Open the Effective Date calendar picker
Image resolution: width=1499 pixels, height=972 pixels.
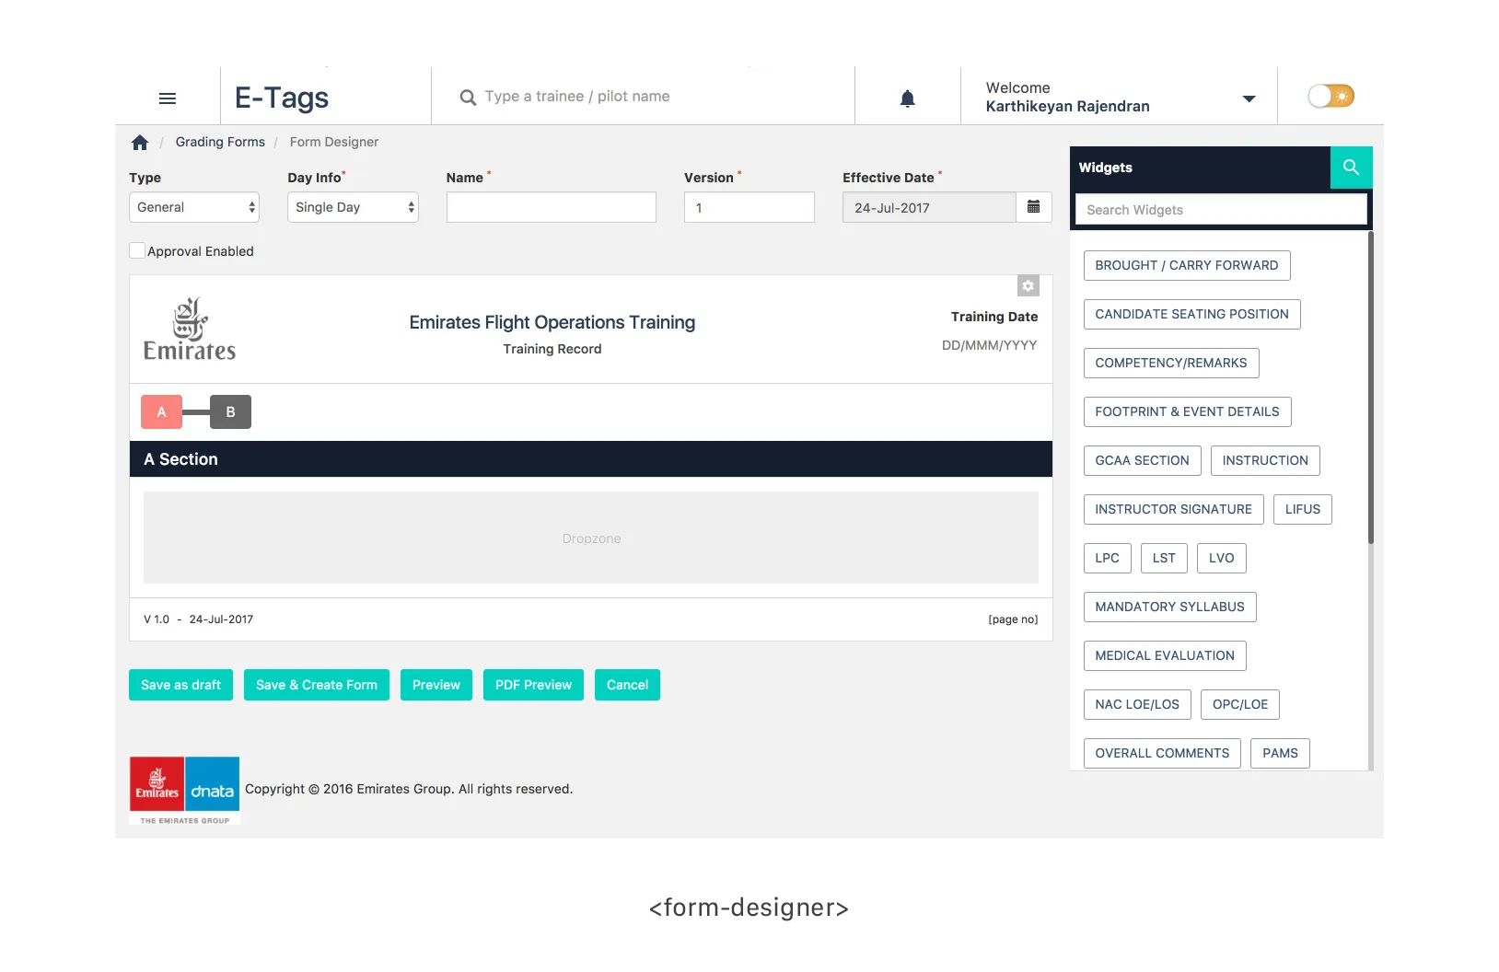[1033, 207]
